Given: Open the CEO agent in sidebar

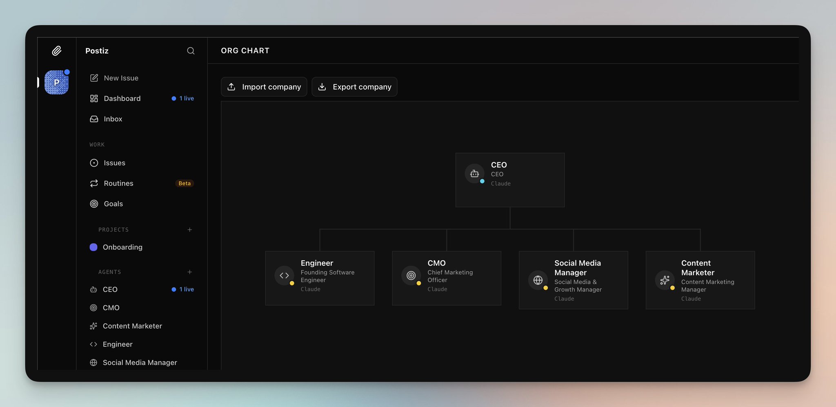Looking at the screenshot, I should (110, 289).
